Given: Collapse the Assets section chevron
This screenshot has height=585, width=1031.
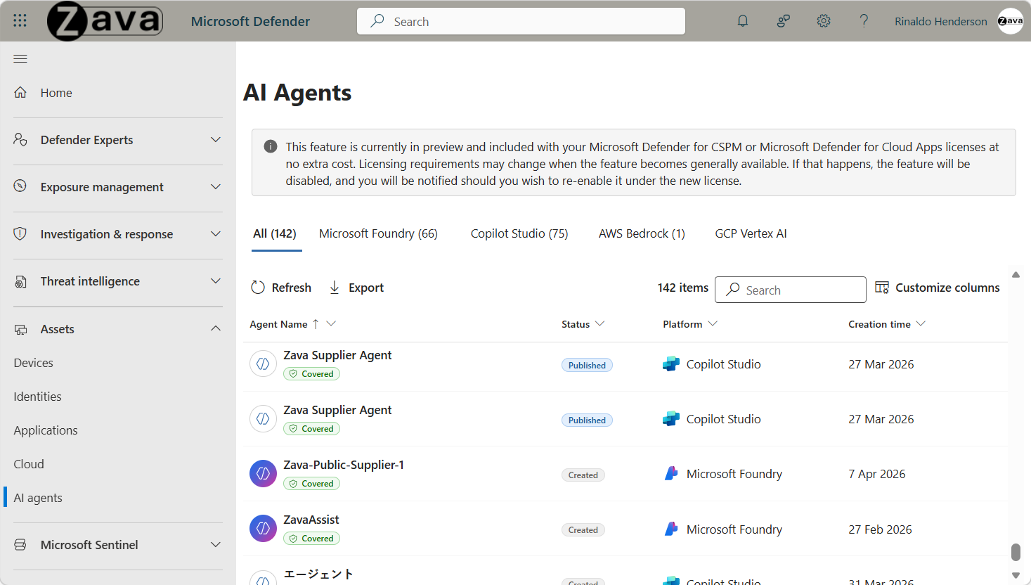Looking at the screenshot, I should (x=216, y=329).
